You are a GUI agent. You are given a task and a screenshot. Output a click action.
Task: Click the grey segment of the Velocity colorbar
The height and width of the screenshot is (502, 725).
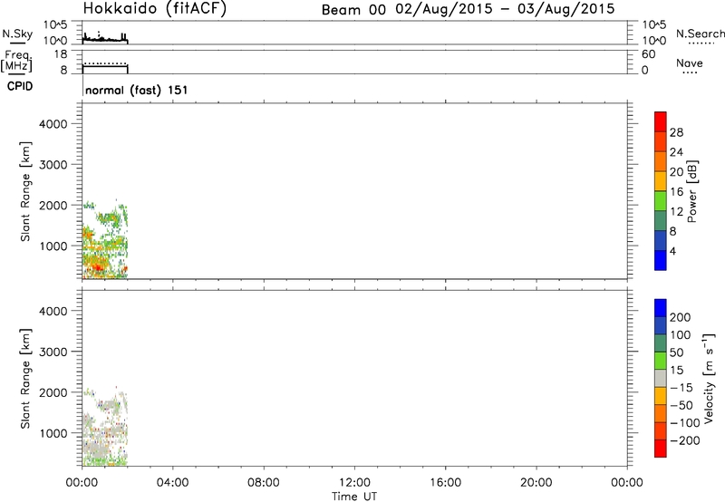tap(661, 379)
